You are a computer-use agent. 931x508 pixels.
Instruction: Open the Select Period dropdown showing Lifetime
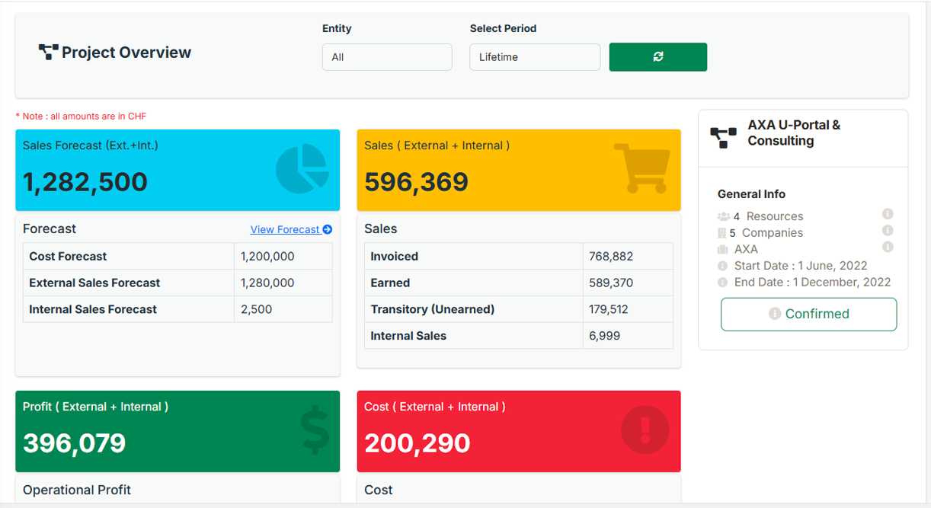pyautogui.click(x=534, y=57)
